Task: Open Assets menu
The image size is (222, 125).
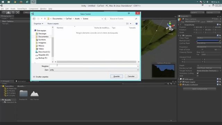Action: (x=13, y=9)
